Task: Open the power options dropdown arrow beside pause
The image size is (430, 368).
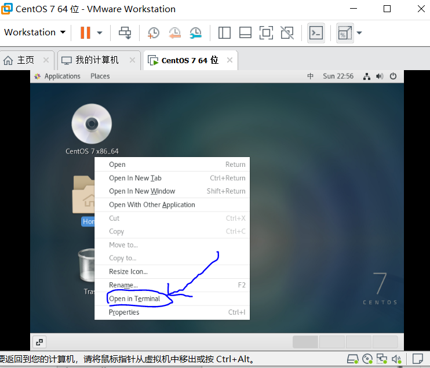Action: (x=100, y=33)
